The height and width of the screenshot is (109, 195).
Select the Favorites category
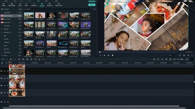11,9
